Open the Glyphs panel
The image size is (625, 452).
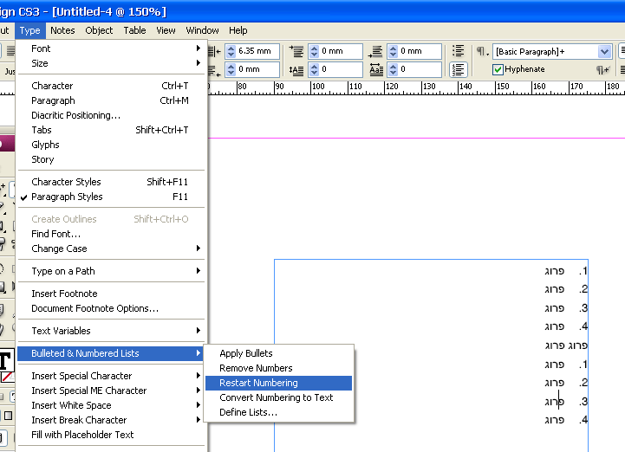pos(109,145)
